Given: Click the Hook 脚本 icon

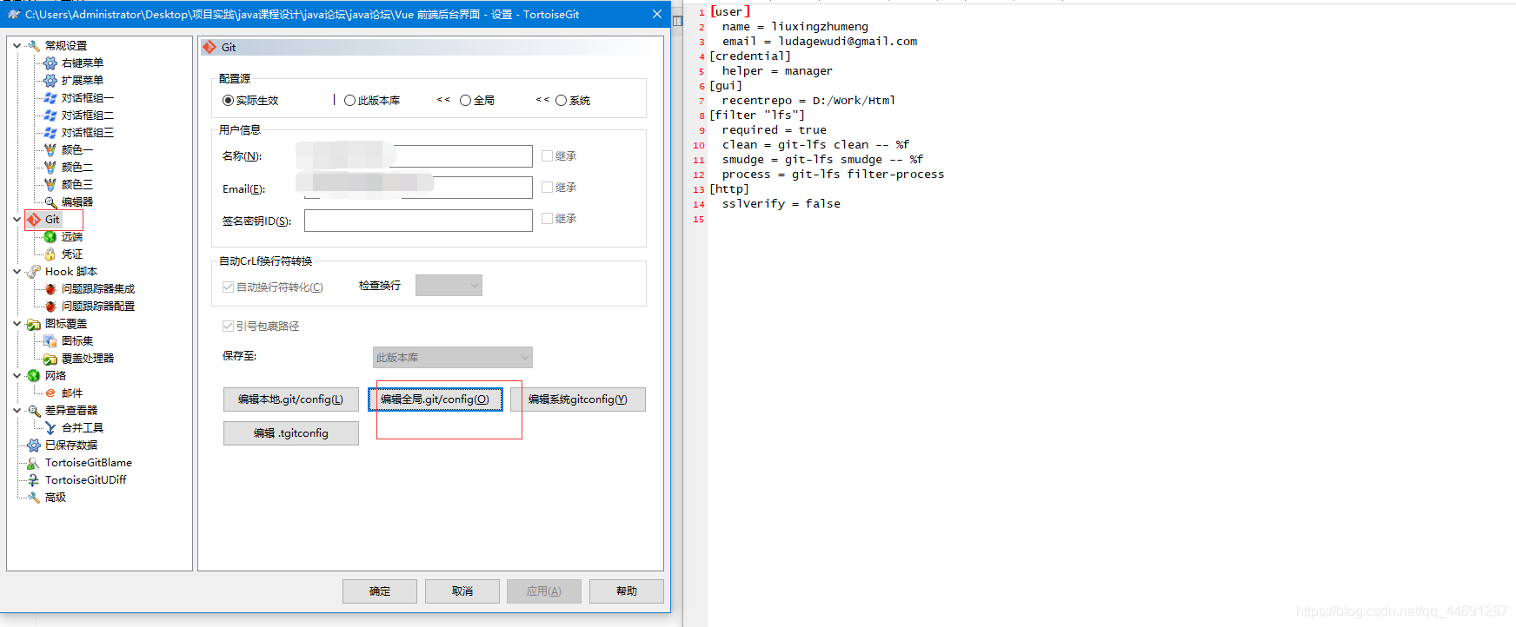Looking at the screenshot, I should 34,272.
